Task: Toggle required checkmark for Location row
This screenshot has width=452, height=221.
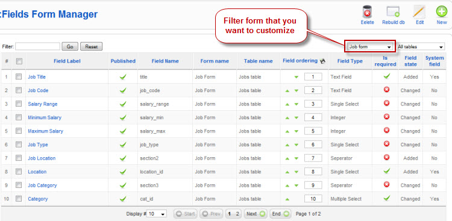Action: coord(387,171)
